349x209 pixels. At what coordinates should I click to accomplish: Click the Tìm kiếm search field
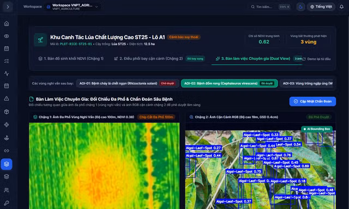(x=270, y=7)
